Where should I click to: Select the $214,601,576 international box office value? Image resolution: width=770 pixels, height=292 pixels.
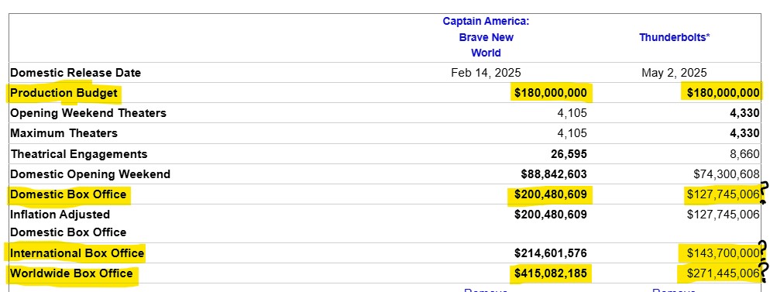[x=551, y=253]
